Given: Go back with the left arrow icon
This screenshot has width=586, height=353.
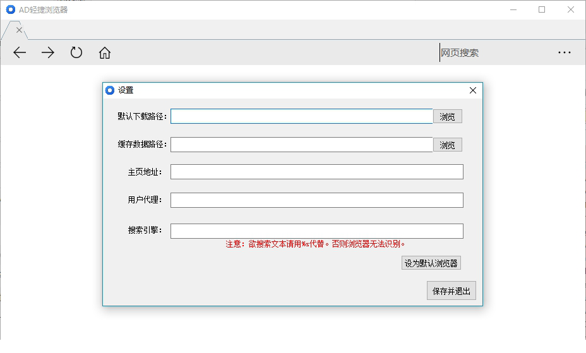Looking at the screenshot, I should coord(20,52).
